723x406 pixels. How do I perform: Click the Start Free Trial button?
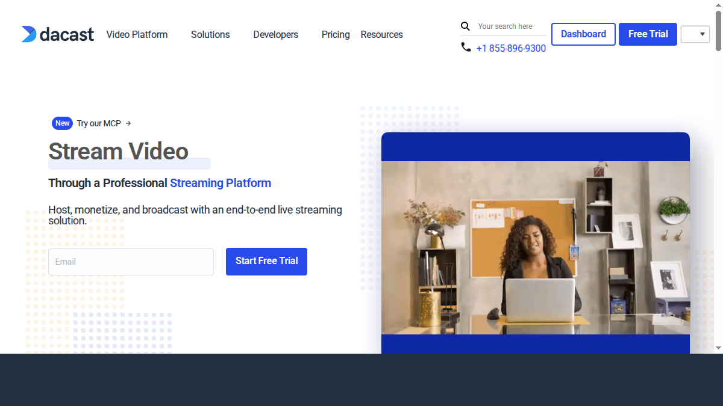coord(266,261)
